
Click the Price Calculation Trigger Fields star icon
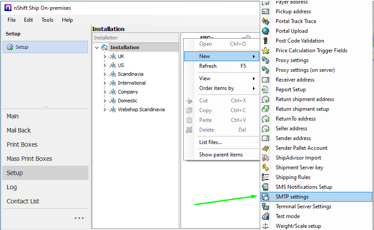265,51
